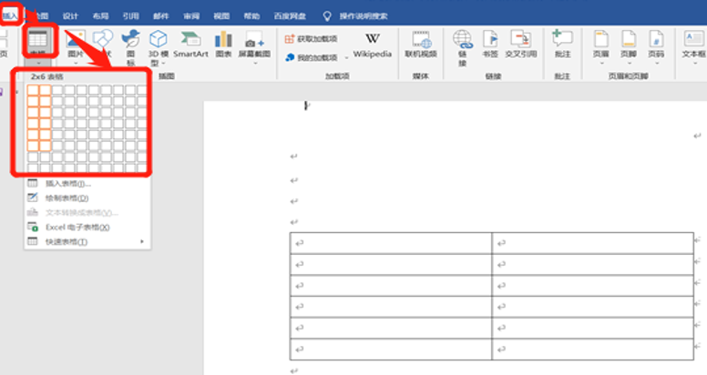707x375 pixels.
Task: Click the 页脚 (Footer) icon
Action: point(629,39)
